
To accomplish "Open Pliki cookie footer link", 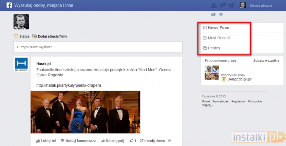I will (x=255, y=101).
